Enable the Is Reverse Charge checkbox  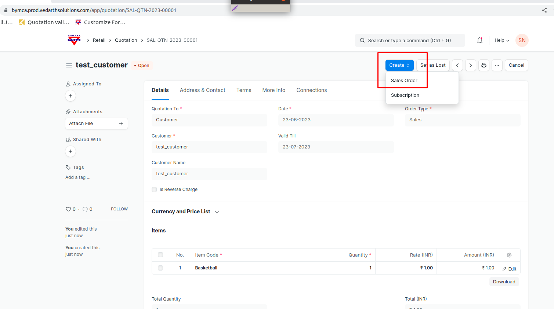[x=154, y=190]
